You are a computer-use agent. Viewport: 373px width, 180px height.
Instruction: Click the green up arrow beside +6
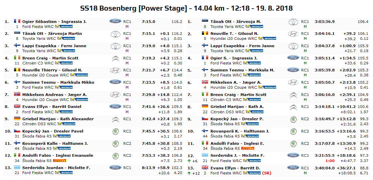pyautogui.click(x=189, y=161)
